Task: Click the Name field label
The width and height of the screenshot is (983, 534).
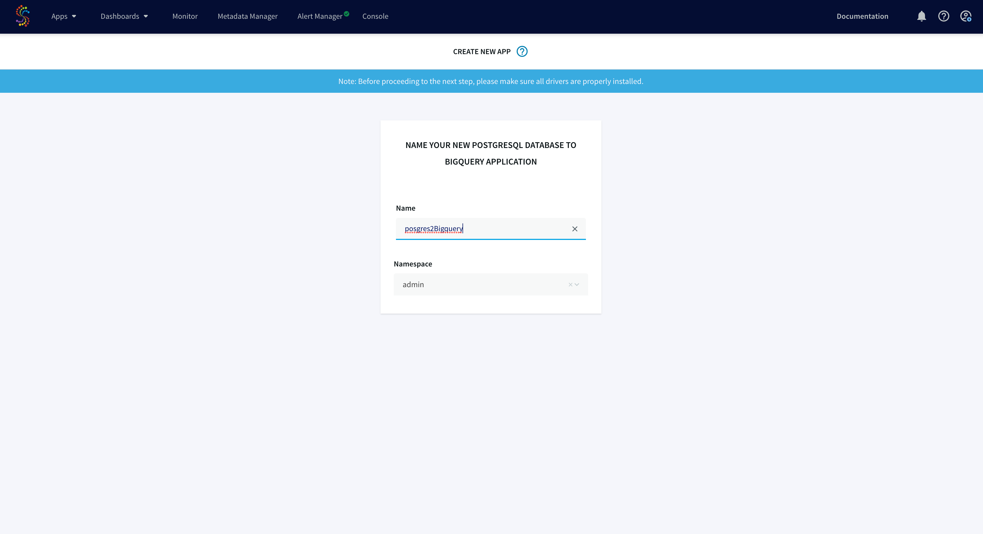Action: [x=405, y=208]
